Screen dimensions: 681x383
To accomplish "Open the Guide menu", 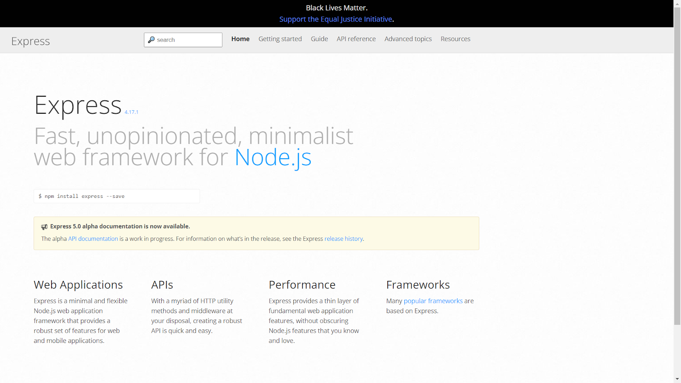I will coord(319,39).
